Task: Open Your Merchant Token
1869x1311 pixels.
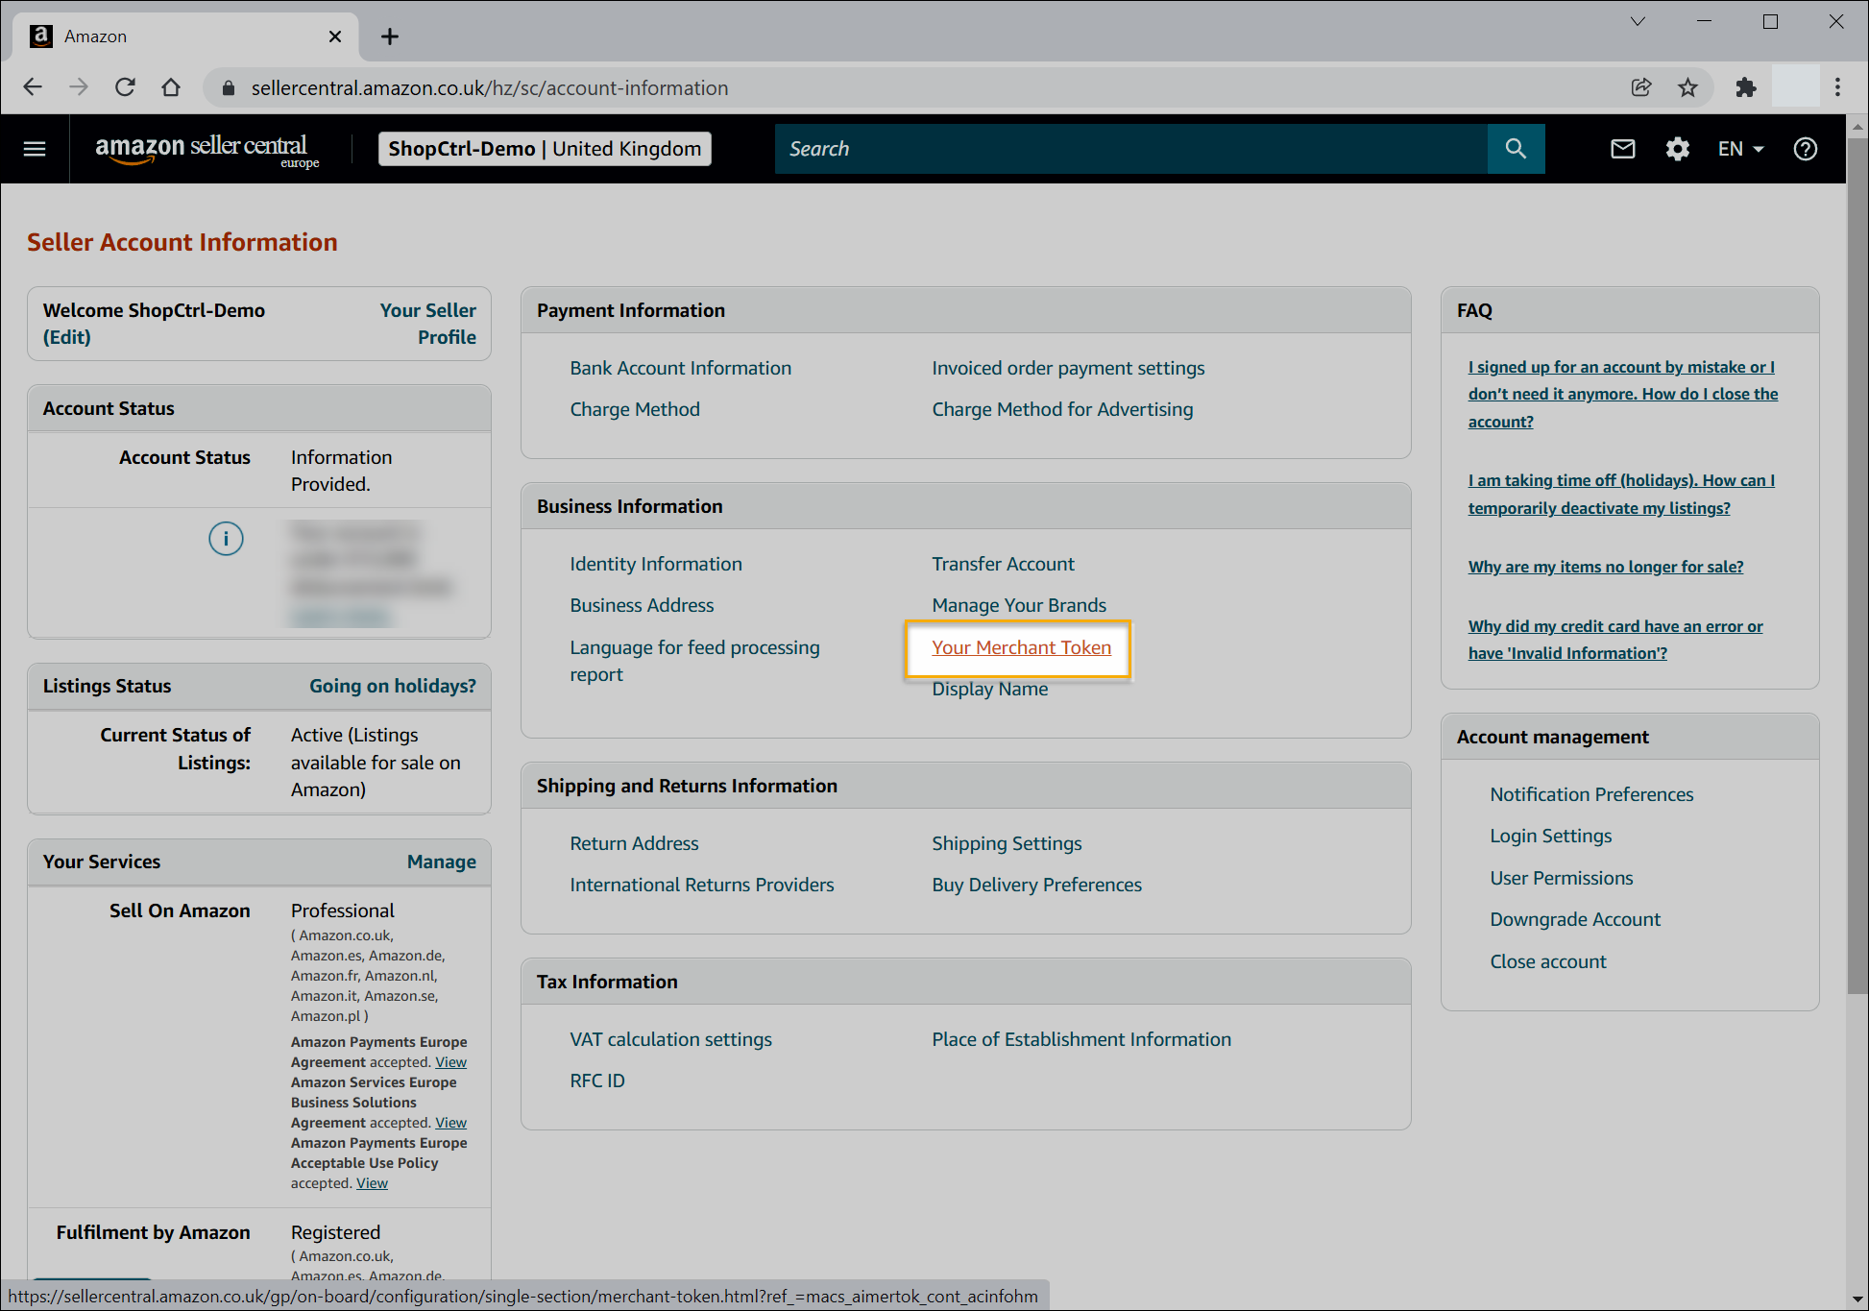Action: point(1021,647)
